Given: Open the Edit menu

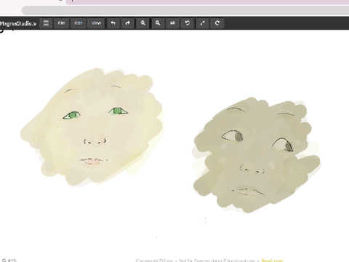Looking at the screenshot, I should [x=79, y=23].
